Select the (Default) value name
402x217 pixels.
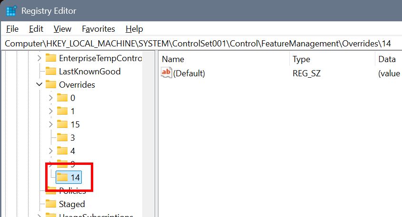tap(189, 73)
